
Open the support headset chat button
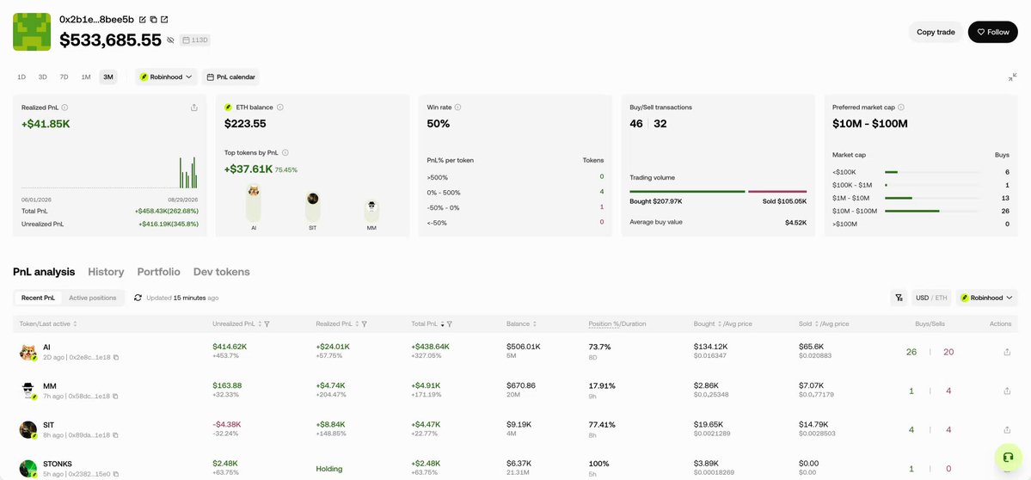tap(1008, 457)
